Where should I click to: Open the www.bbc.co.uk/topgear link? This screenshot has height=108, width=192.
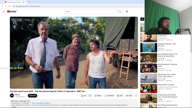(x=59, y=105)
